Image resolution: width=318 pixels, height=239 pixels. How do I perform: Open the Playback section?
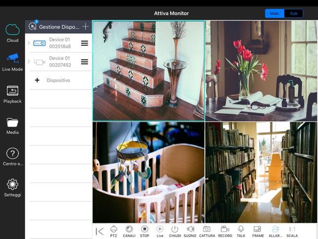pyautogui.click(x=12, y=94)
